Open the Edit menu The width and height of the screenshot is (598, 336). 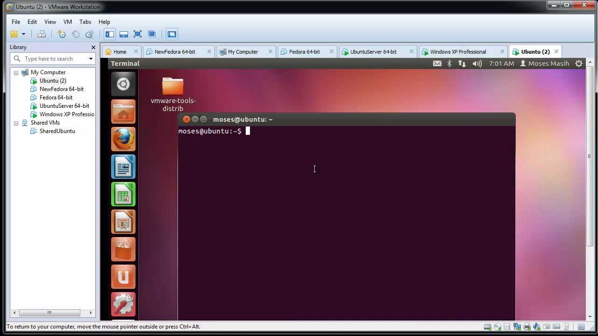[x=32, y=22]
